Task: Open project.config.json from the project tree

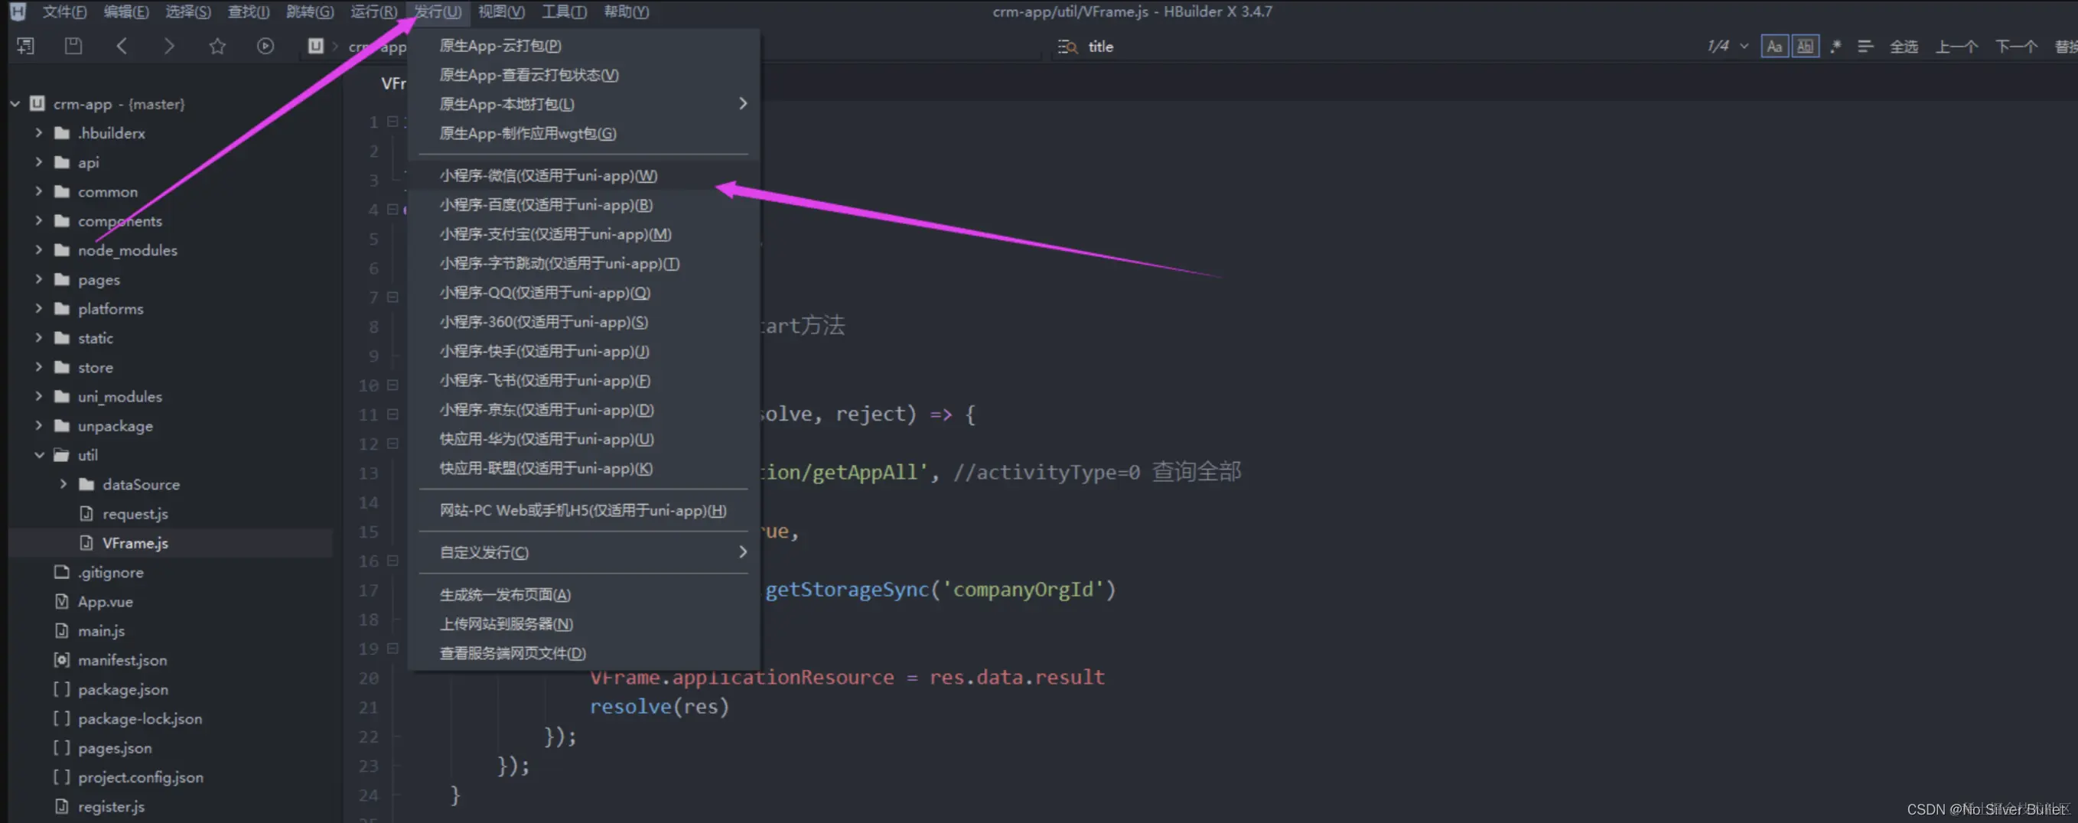Action: pos(140,777)
